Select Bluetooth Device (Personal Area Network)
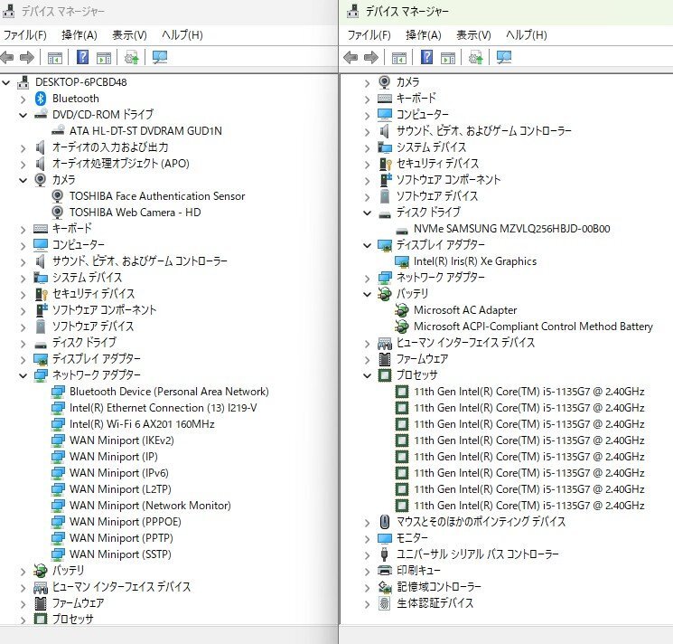This screenshot has height=644, width=673. pos(169,392)
